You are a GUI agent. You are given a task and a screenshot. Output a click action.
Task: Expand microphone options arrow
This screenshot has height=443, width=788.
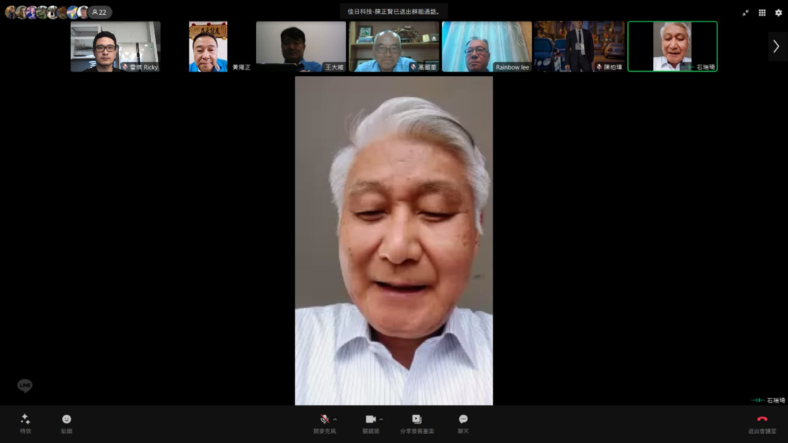[336, 420]
